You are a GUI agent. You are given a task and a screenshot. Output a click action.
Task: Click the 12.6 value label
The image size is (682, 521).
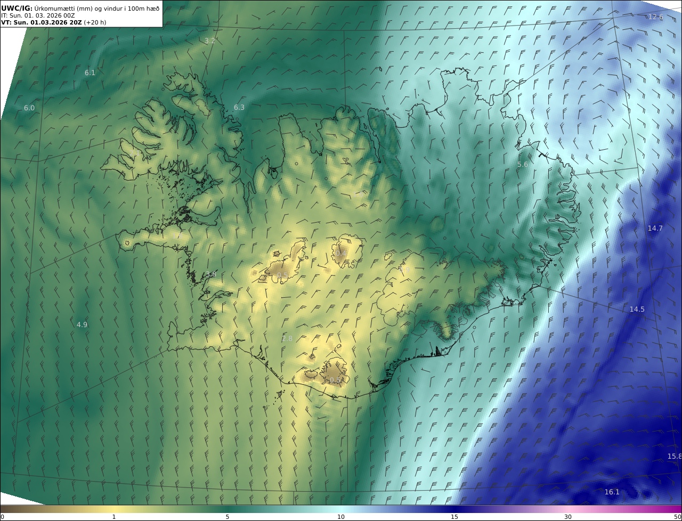(x=655, y=17)
